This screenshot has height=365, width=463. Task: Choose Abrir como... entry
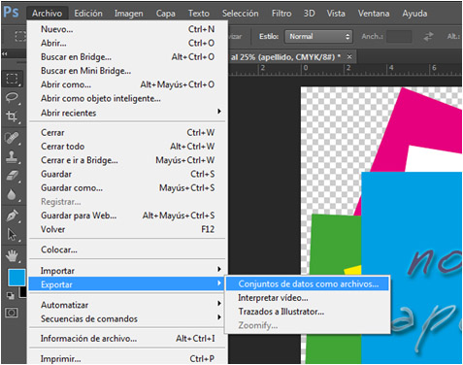pos(127,84)
